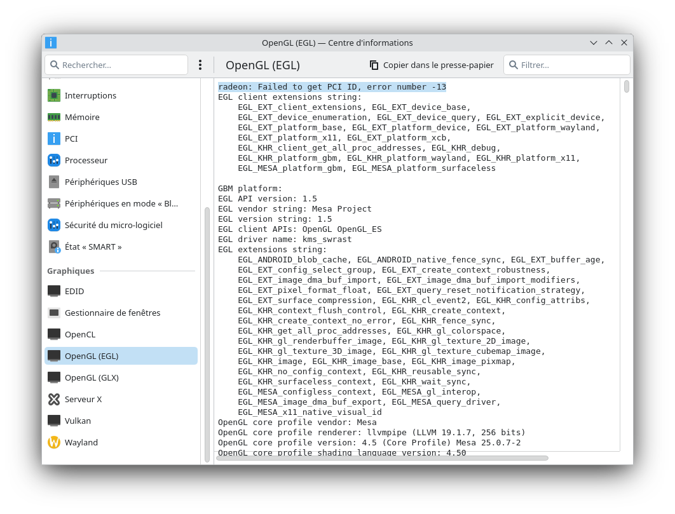Open the three-dot hamburger menu
This screenshot has height=514, width=675.
coord(200,65)
